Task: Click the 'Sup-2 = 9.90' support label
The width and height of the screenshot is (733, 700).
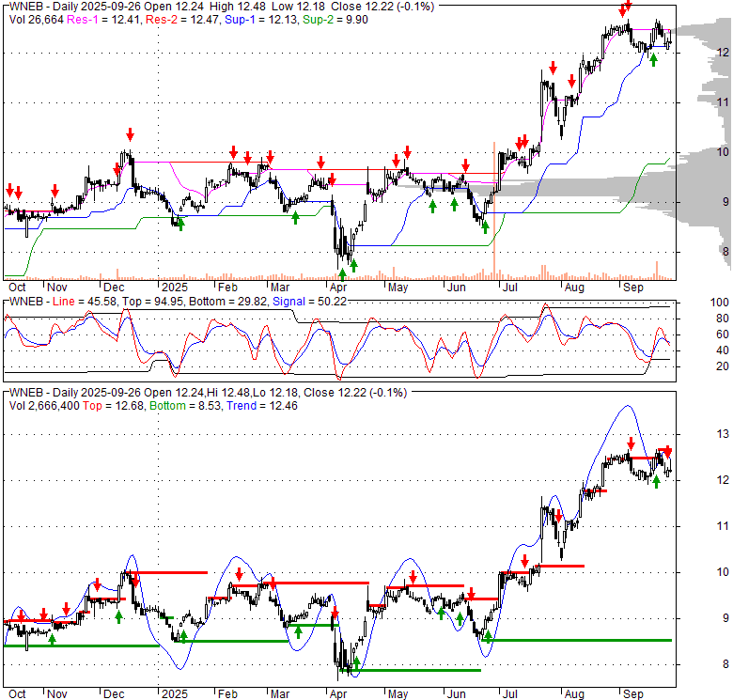Action: click(x=335, y=20)
